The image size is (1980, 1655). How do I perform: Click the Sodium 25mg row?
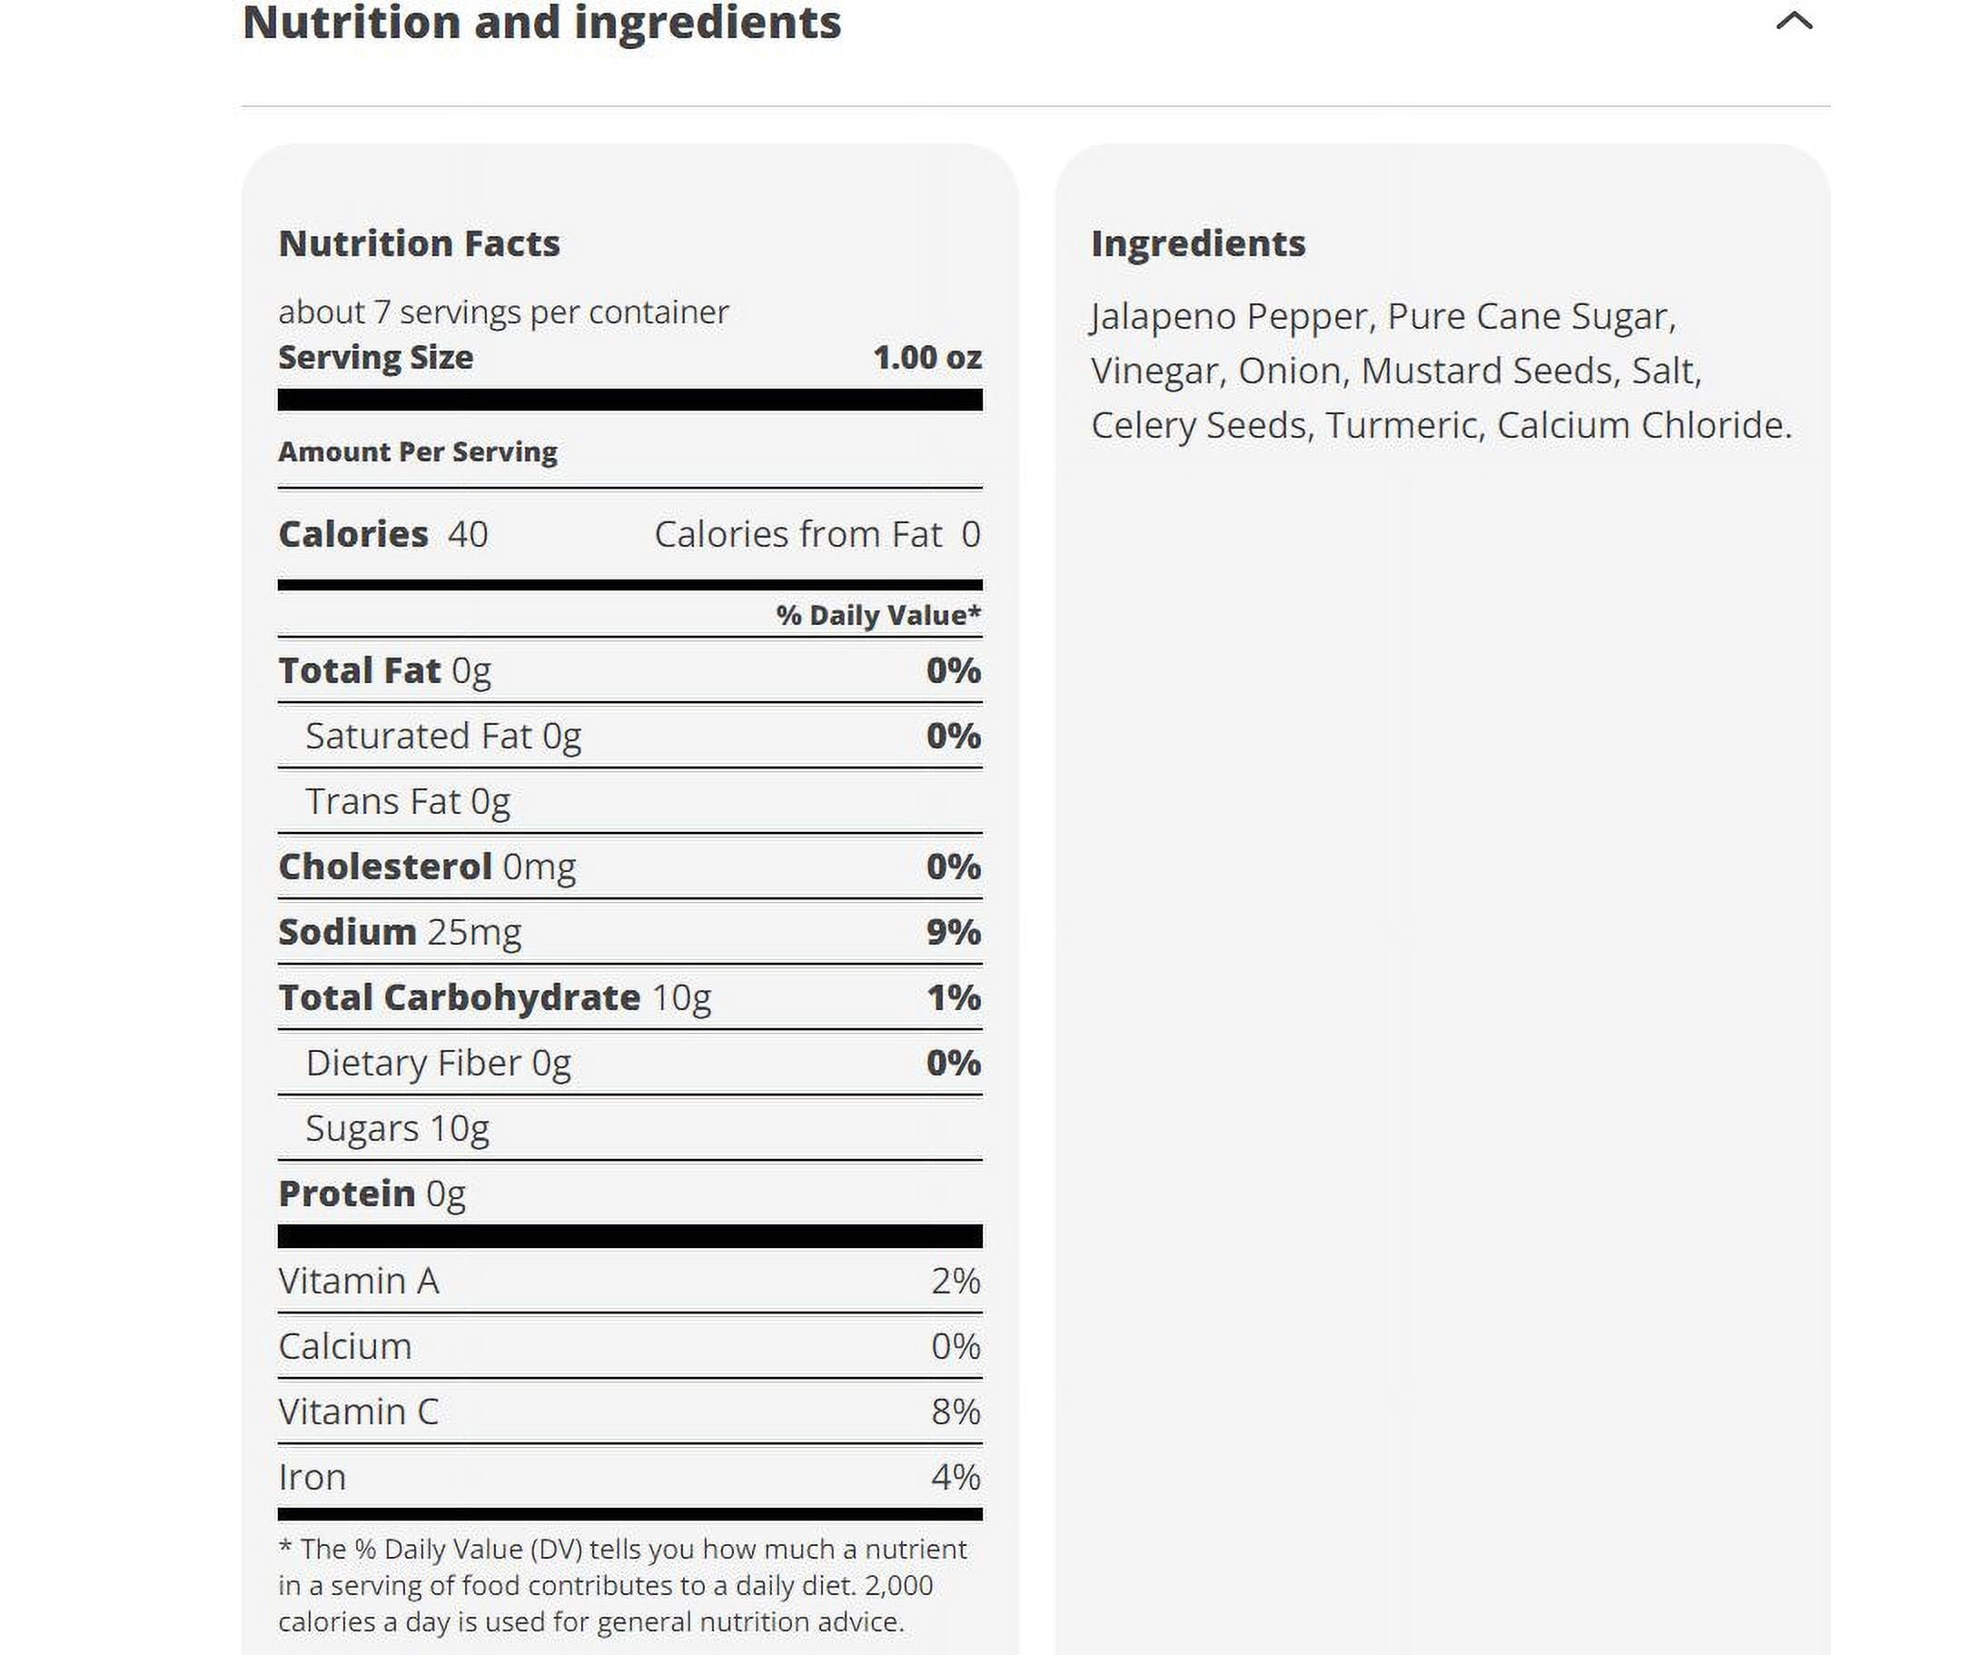pos(629,932)
